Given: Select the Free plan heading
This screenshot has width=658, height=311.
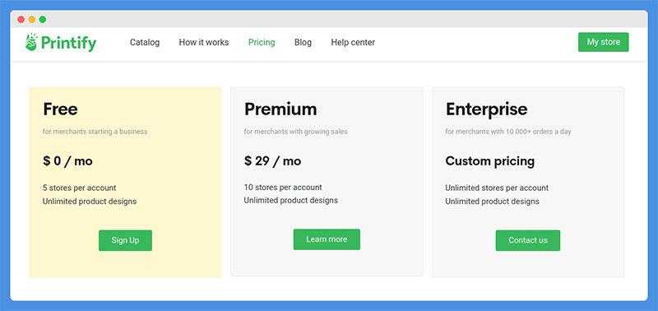Looking at the screenshot, I should click(x=60, y=109).
